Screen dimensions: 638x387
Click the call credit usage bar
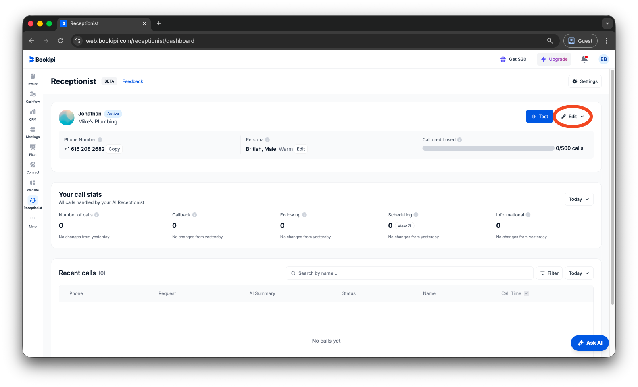pos(488,148)
